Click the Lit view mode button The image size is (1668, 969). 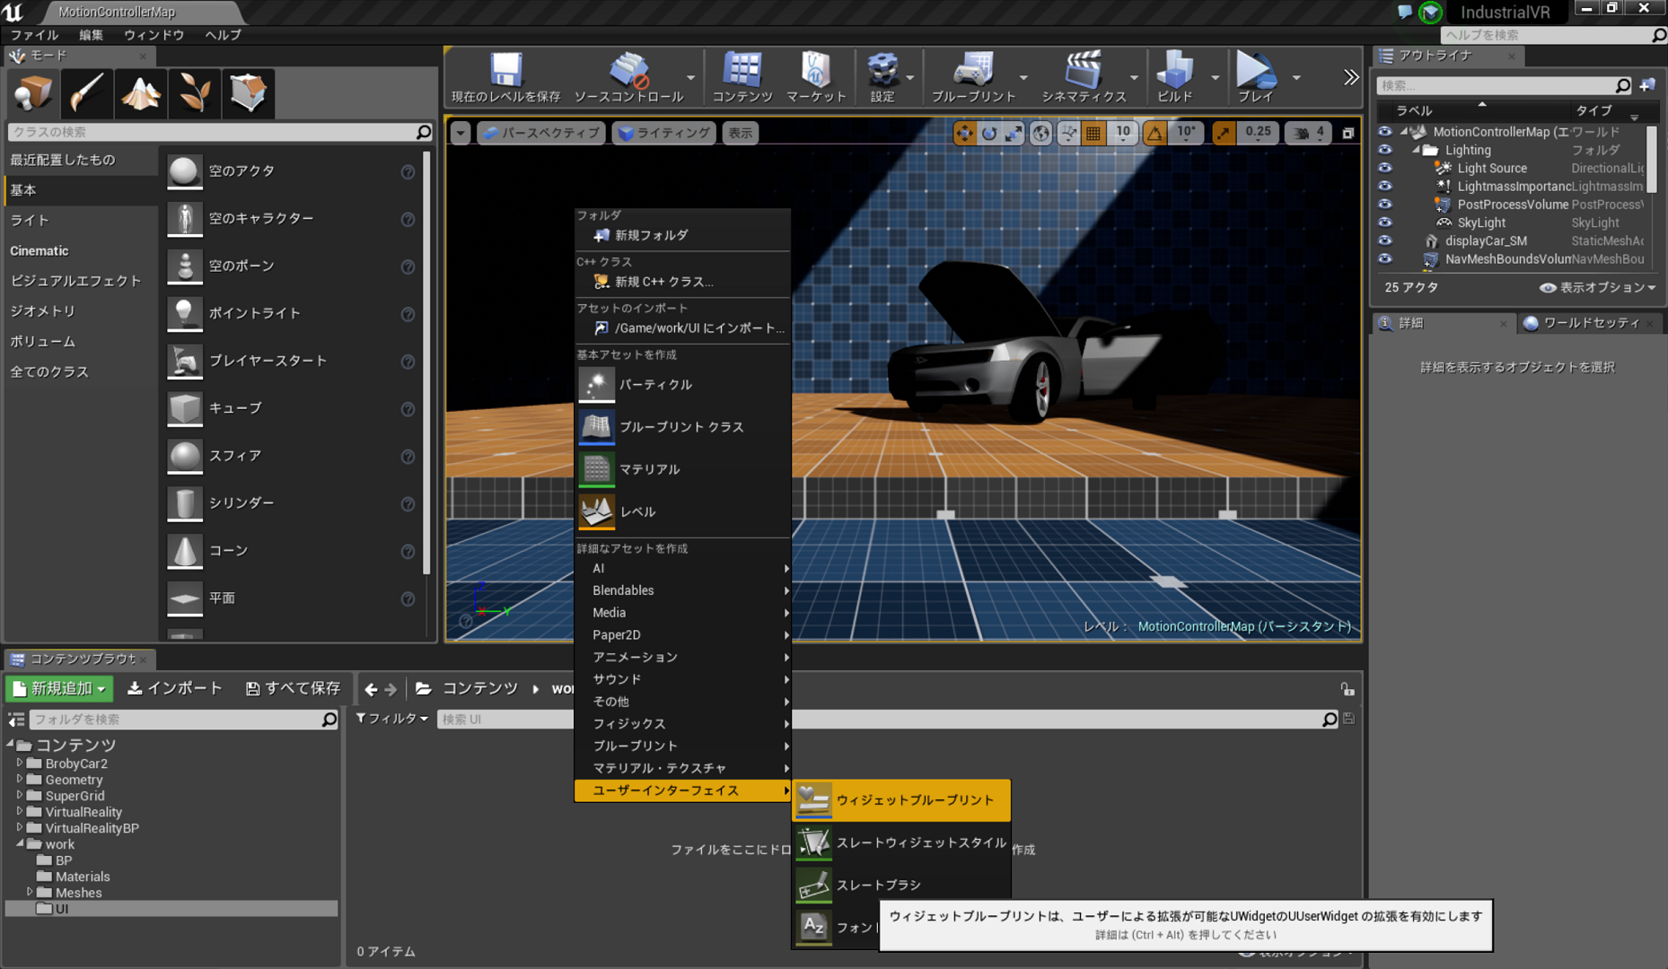click(664, 133)
